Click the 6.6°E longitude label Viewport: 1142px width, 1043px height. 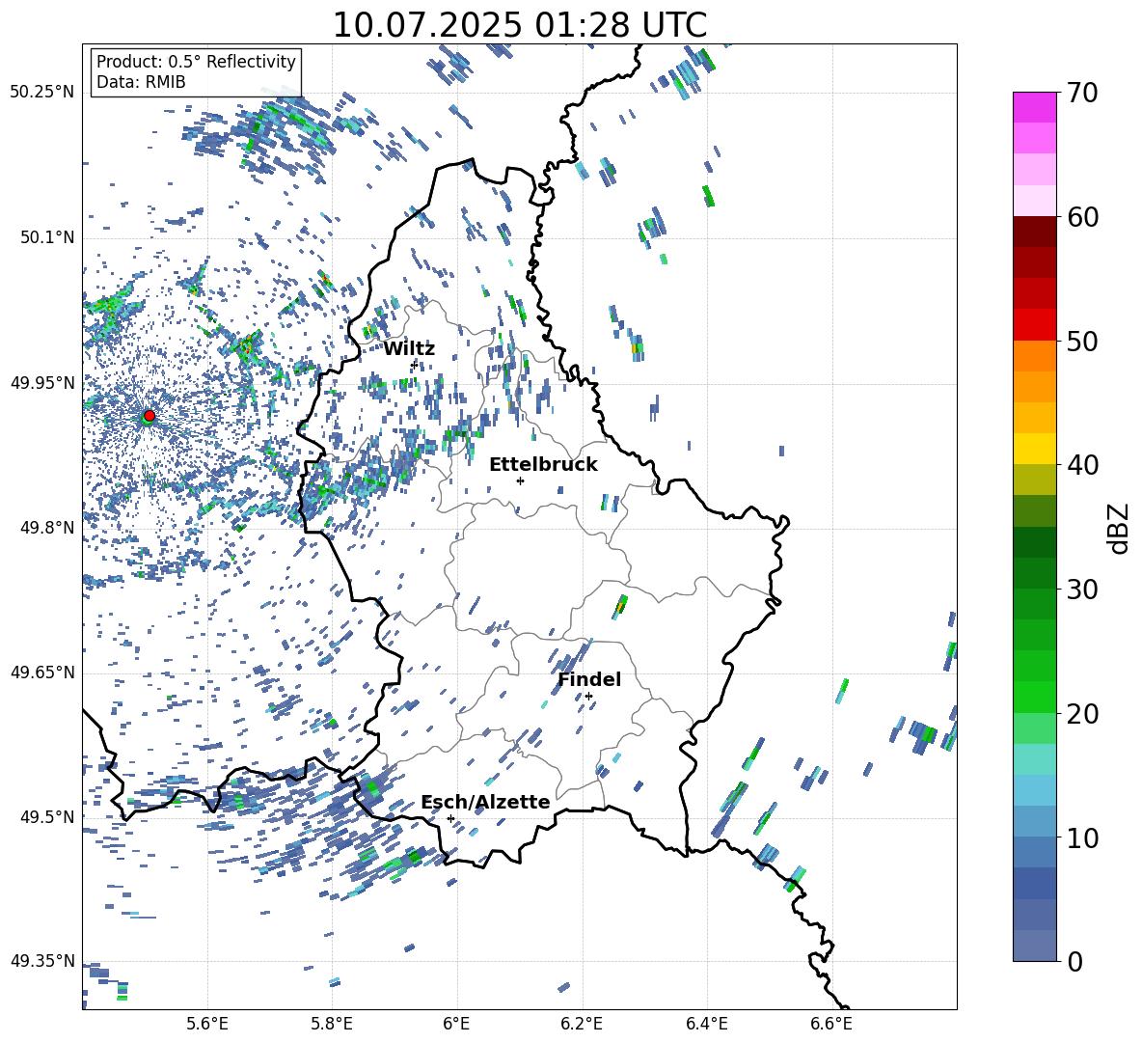(831, 1024)
